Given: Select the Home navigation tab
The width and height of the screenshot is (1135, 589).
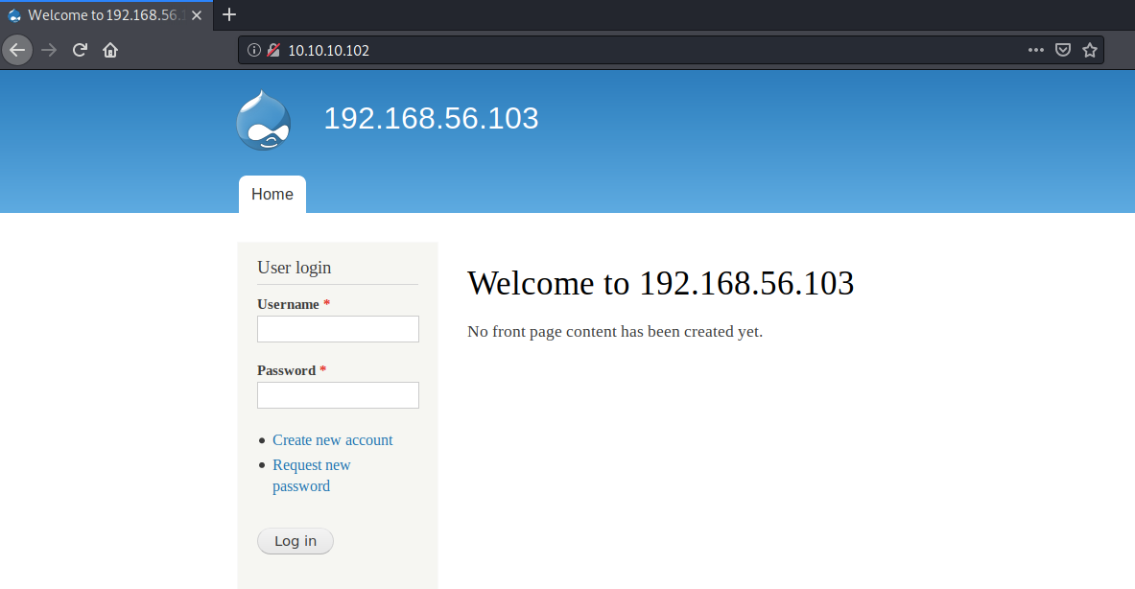Looking at the screenshot, I should (x=272, y=194).
